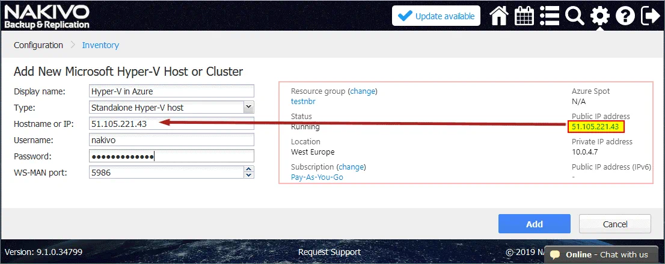Click the logout arrow icon
Screen dimensions: 665x264
coord(650,16)
